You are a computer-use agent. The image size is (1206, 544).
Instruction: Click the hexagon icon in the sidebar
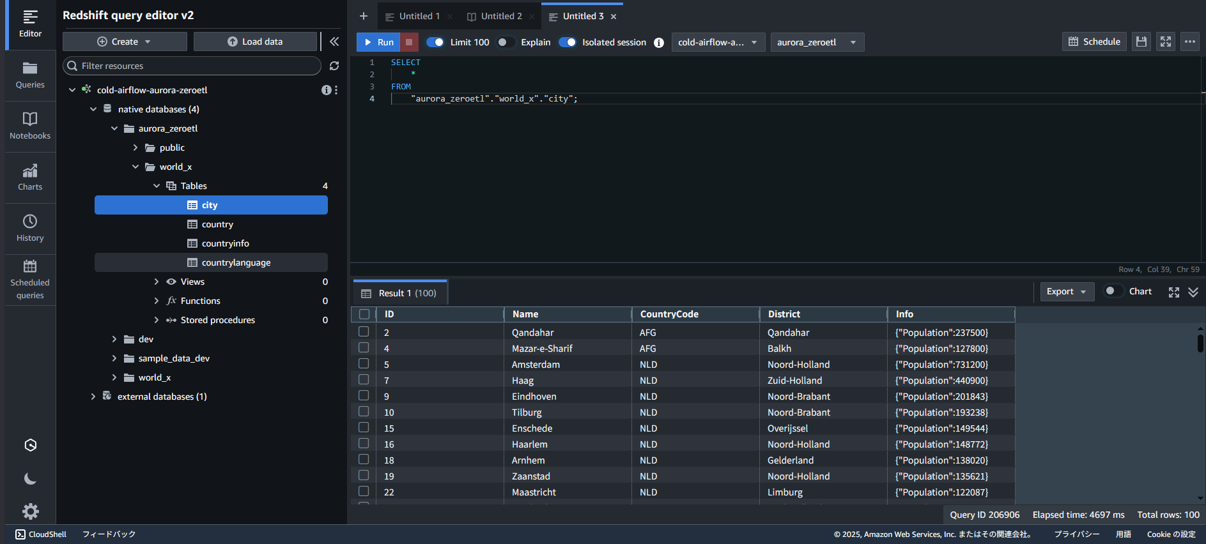30,445
